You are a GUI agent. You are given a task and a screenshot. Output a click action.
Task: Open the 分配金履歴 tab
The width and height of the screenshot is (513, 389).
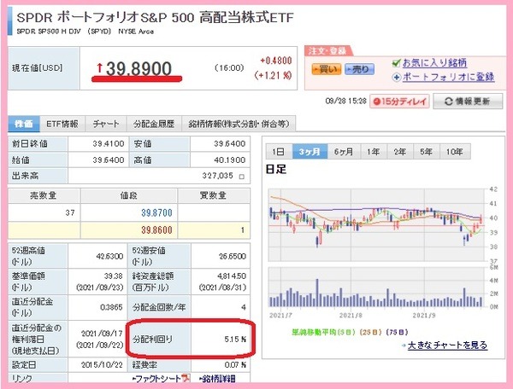[154, 124]
